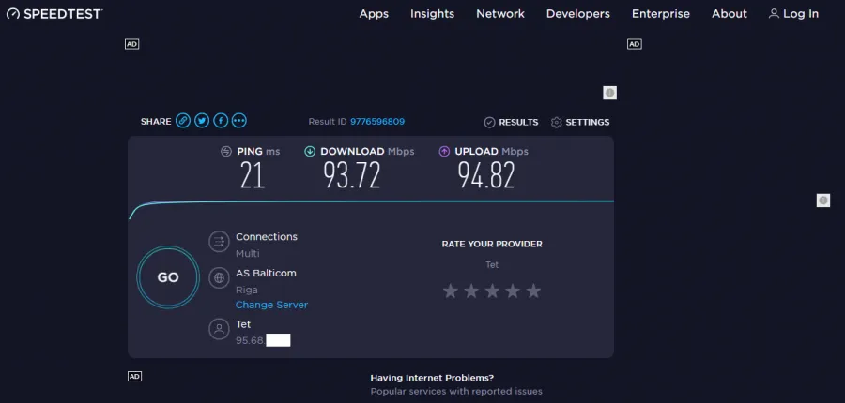Viewport: 845px width, 403px height.
Task: Click the Multi connections value
Action: 247,253
